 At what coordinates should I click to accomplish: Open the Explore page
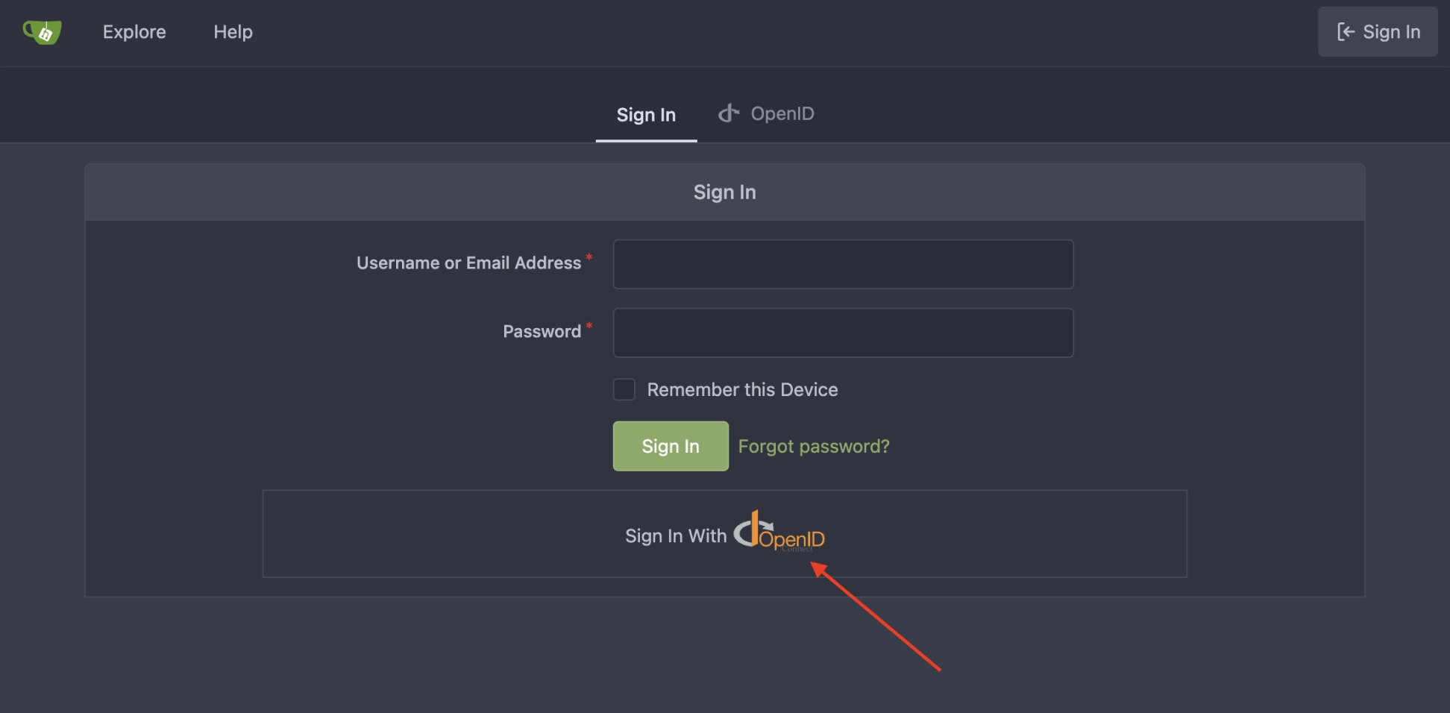(x=134, y=31)
